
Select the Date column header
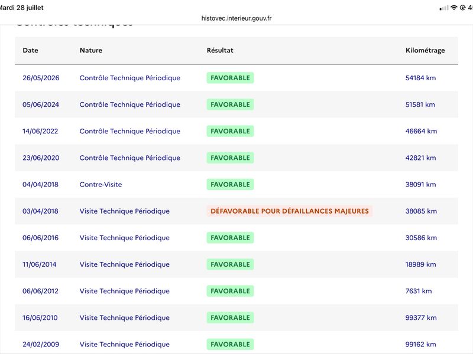pos(30,50)
